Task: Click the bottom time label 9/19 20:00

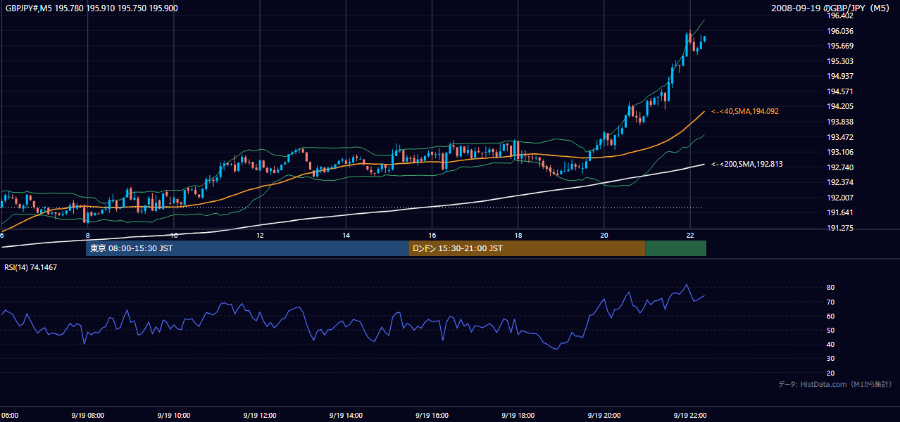Action: [604, 415]
